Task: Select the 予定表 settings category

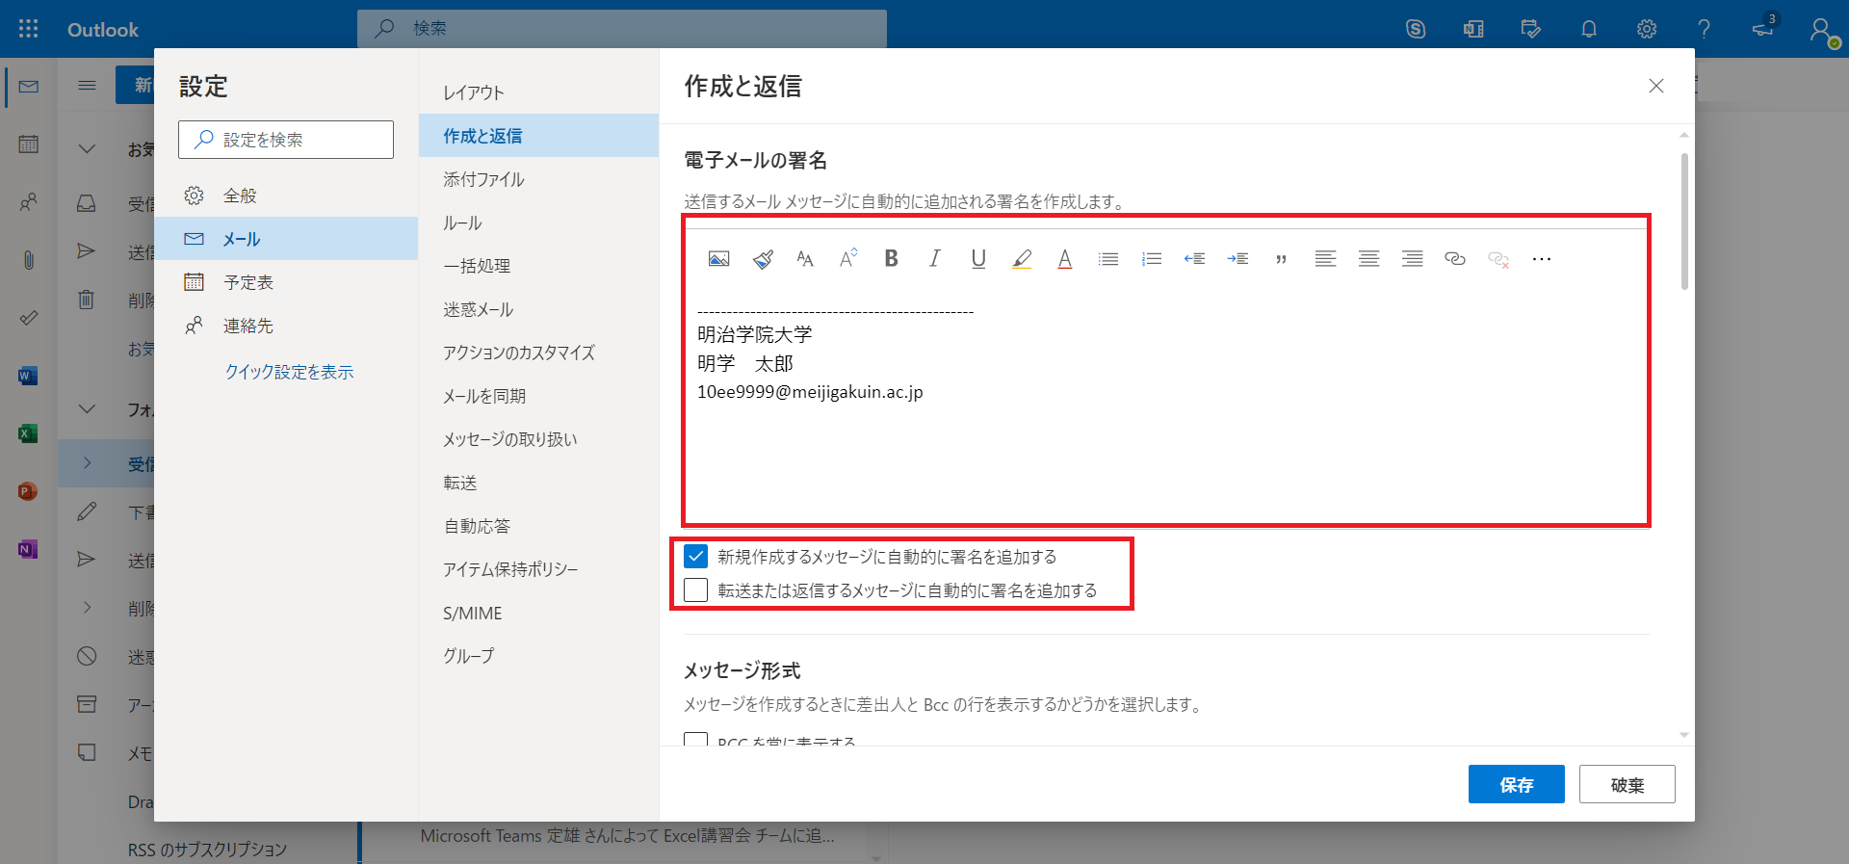Action: 248,282
